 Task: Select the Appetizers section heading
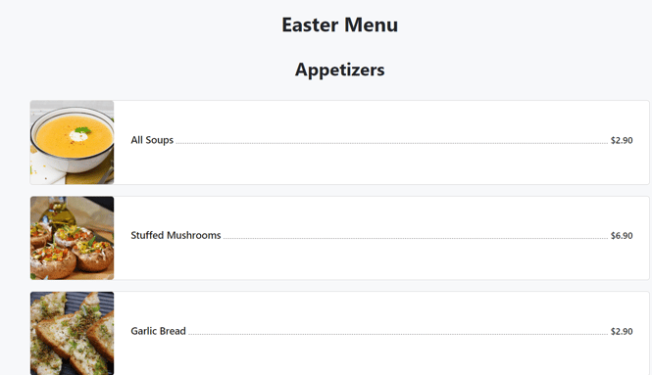coord(339,70)
